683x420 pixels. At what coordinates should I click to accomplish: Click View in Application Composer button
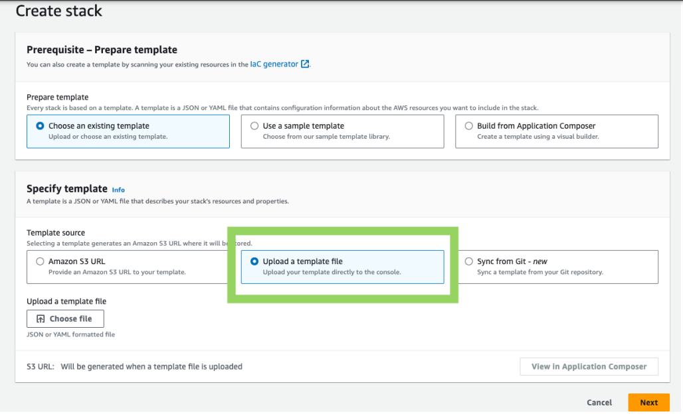click(589, 366)
